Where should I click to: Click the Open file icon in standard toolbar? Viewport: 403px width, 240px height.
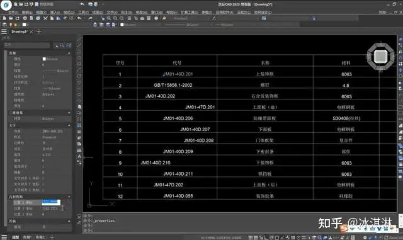point(11,18)
